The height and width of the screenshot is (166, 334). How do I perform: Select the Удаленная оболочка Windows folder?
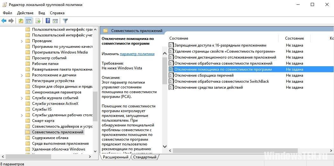(x=58, y=149)
